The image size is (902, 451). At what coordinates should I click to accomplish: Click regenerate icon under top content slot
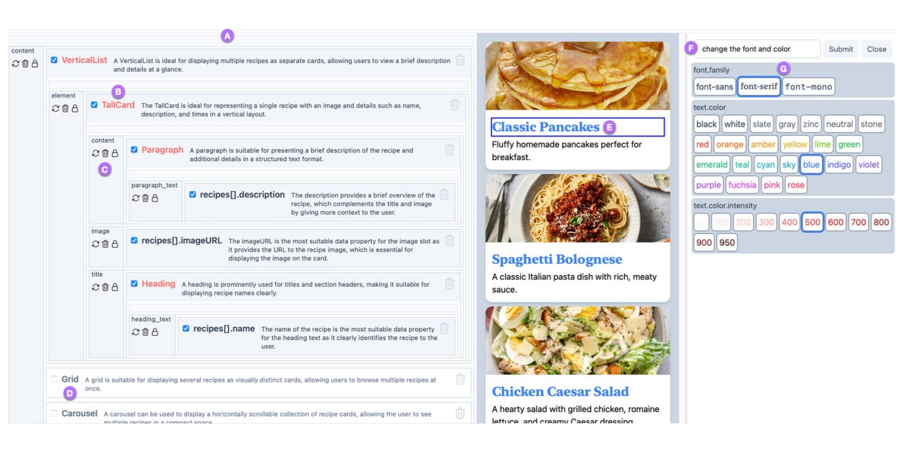(16, 64)
